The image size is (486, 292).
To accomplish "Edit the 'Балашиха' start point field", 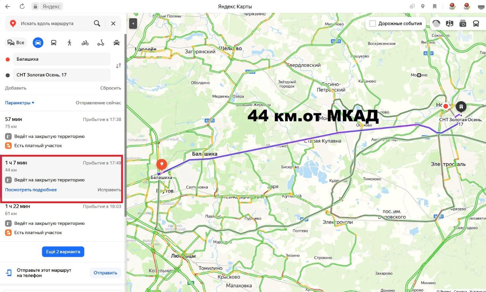I will click(62, 59).
